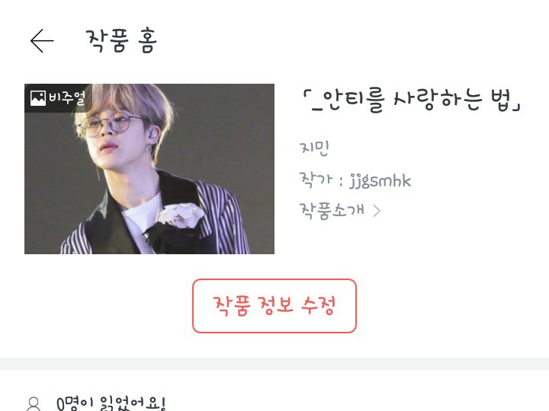Expand 작품소개 using the chevron arrow
Viewport: 549px width, 411px height.
coord(377,211)
